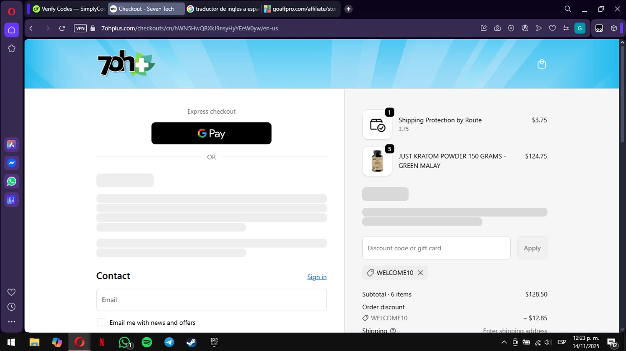Click the Kratom powder product thumbnail

coord(377,161)
